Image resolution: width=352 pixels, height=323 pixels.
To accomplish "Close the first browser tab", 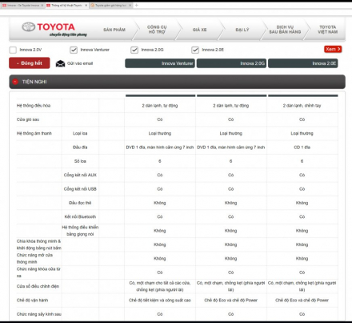I will 42,6.
